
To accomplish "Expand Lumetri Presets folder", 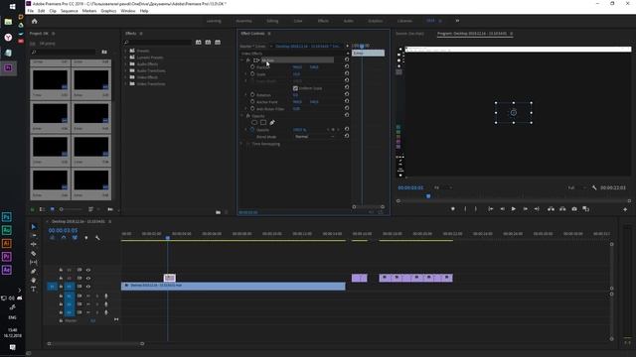I will click(126, 58).
